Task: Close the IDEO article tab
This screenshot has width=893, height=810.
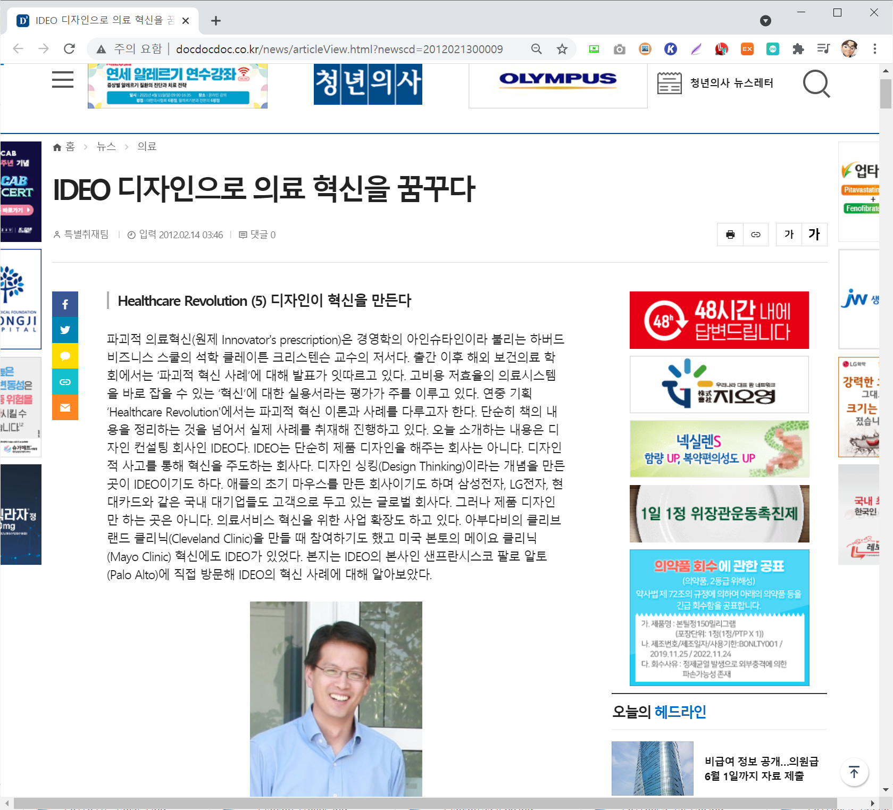Action: pyautogui.click(x=186, y=21)
